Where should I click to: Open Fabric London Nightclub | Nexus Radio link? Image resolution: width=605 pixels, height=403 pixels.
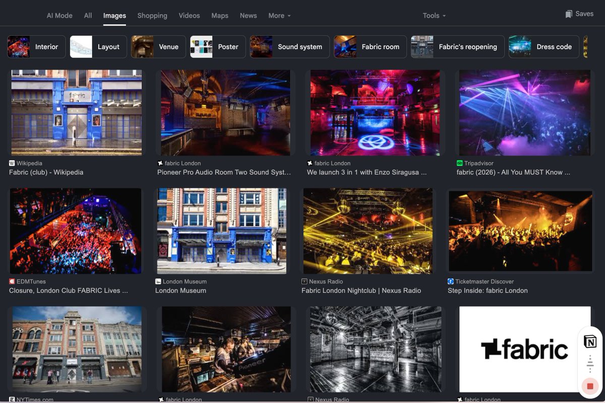point(361,291)
